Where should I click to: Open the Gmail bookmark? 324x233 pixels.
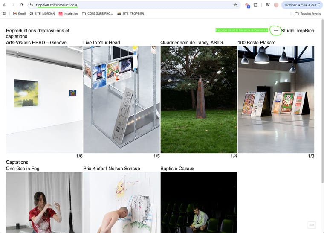(x=19, y=14)
